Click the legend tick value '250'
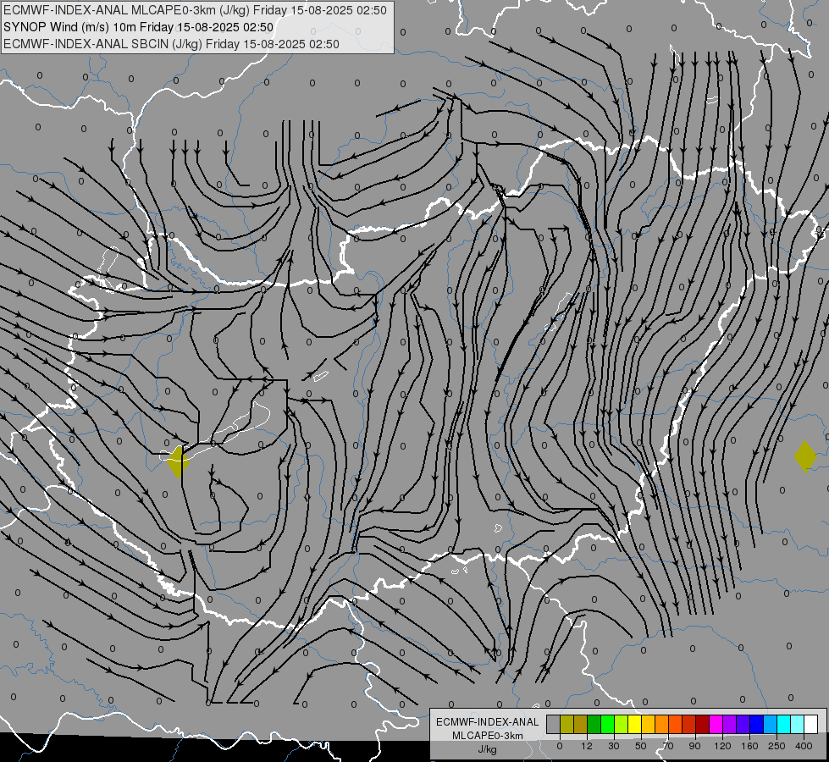This screenshot has width=829, height=762. point(776,746)
